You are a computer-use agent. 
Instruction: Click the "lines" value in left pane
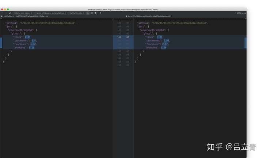[x=28, y=37]
